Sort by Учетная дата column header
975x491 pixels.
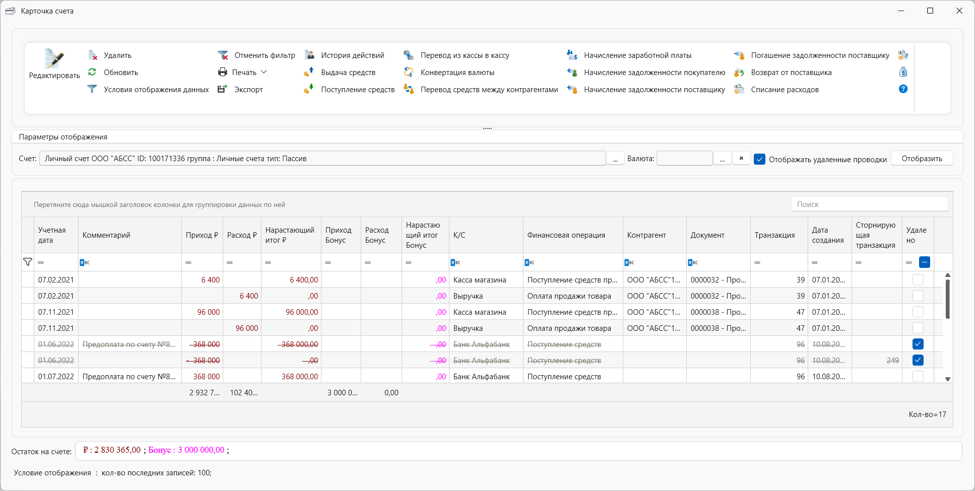[x=56, y=235]
